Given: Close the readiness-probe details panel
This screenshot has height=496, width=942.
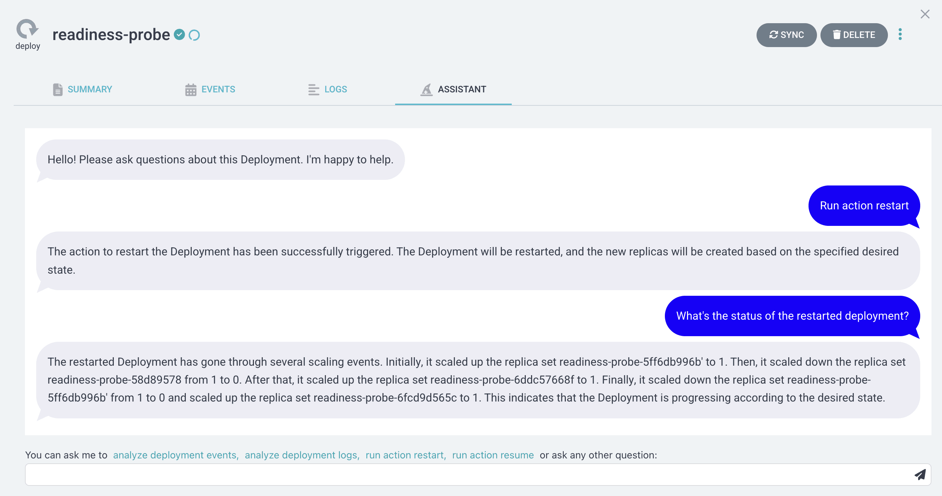Looking at the screenshot, I should pyautogui.click(x=925, y=14).
